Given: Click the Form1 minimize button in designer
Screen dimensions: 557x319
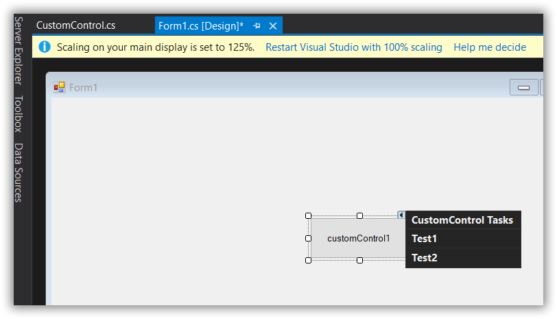Looking at the screenshot, I should [x=524, y=87].
